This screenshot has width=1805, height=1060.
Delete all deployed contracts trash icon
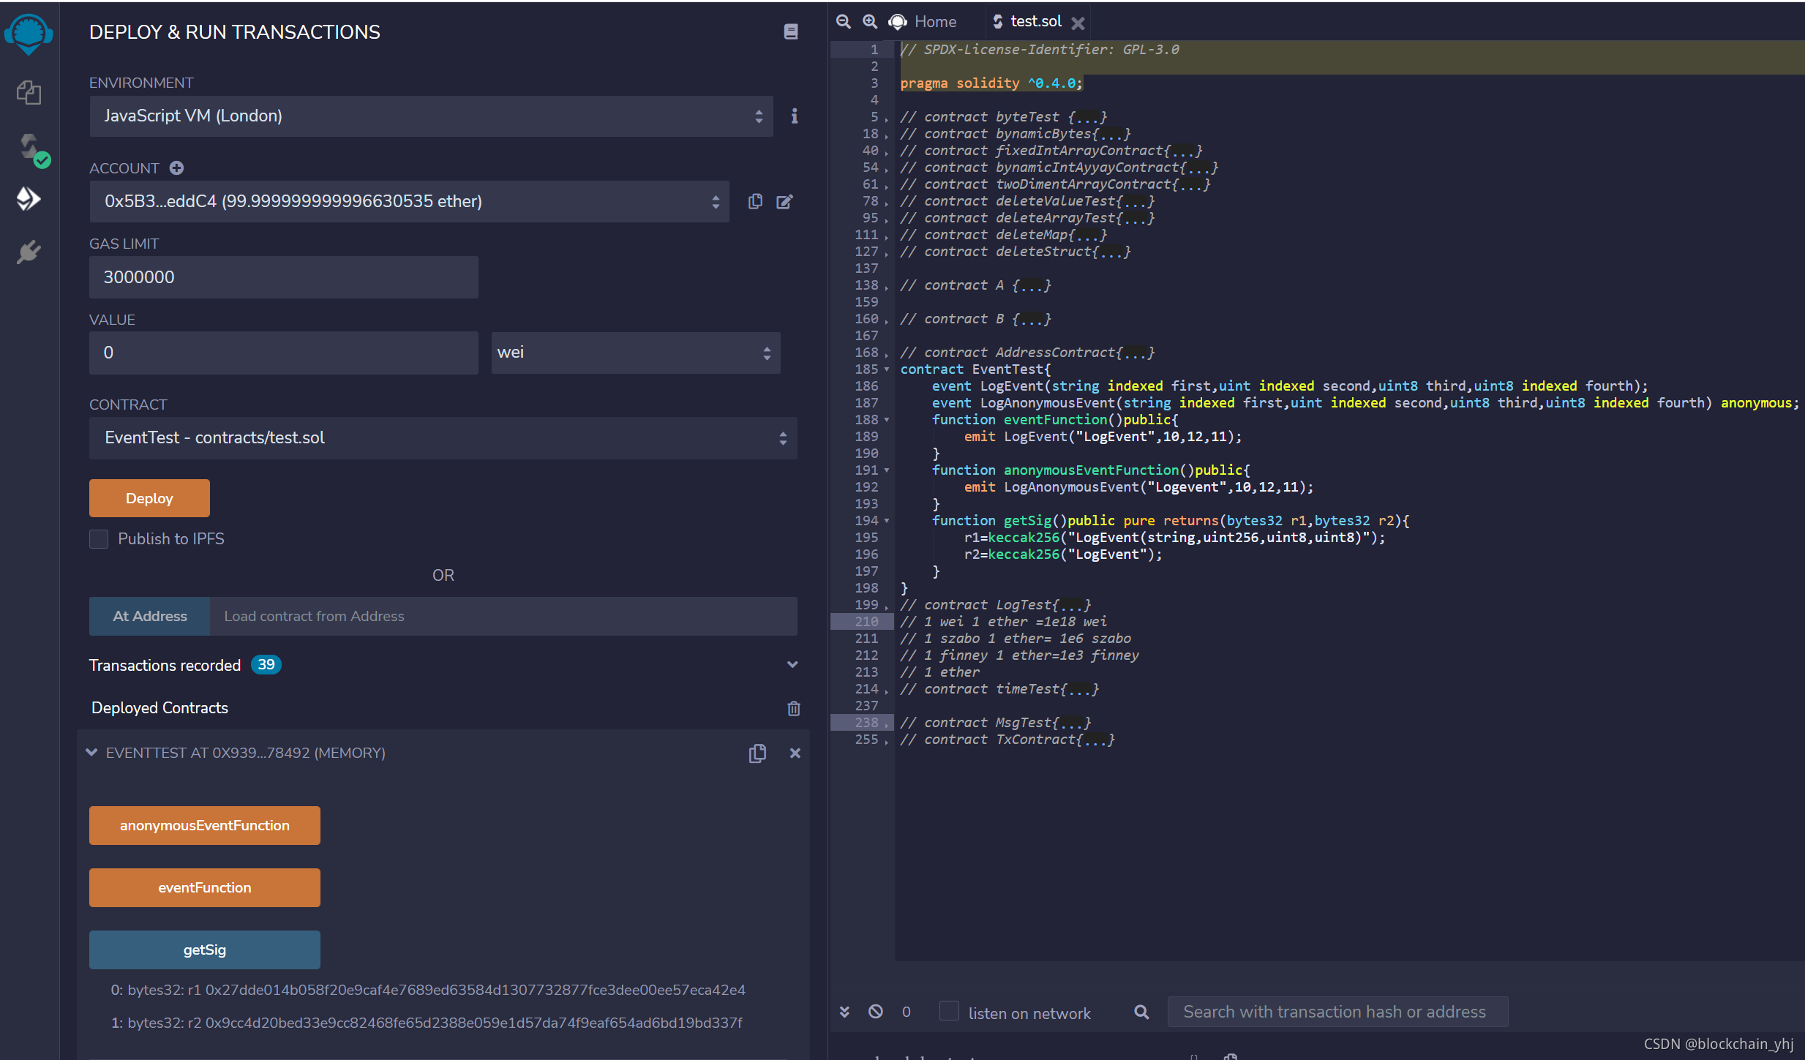pyautogui.click(x=793, y=708)
